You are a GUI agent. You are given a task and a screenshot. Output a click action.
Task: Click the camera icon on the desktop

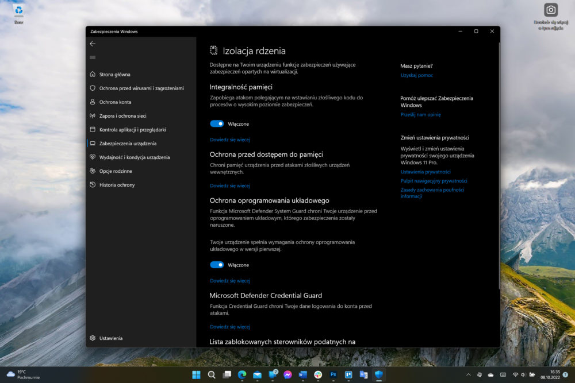point(551,10)
